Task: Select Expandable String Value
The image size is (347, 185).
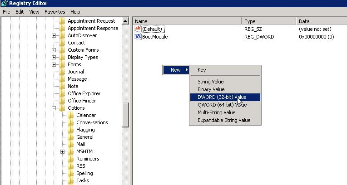Action: 225,120
